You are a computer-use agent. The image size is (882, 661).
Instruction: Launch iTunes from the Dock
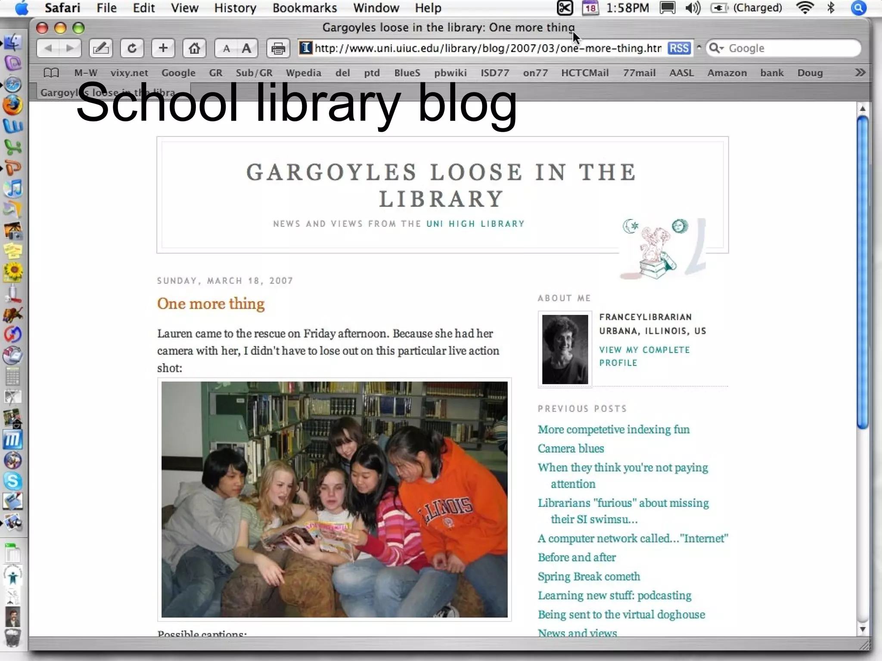(x=13, y=189)
